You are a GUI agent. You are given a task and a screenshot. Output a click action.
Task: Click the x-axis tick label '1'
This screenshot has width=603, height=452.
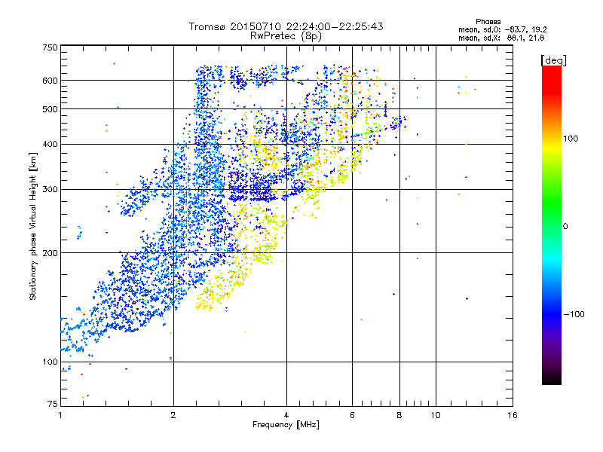tap(60, 415)
